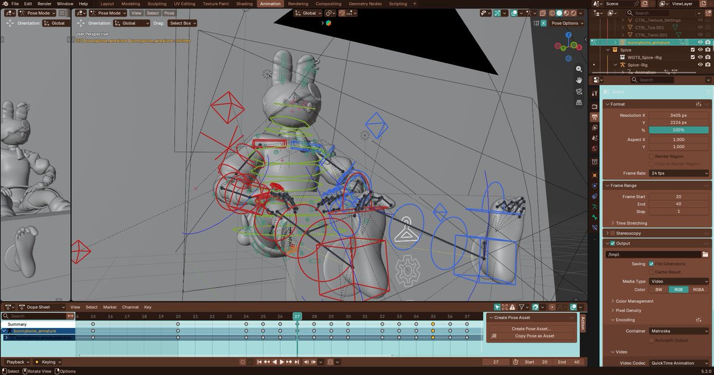
Task: Disable rendering for Spice-Rig camera icon
Action: pos(708,64)
